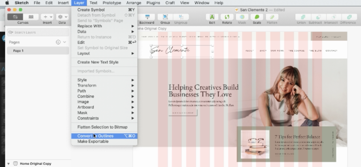
Task: Switch to Components grid view
Action: point(31,17)
